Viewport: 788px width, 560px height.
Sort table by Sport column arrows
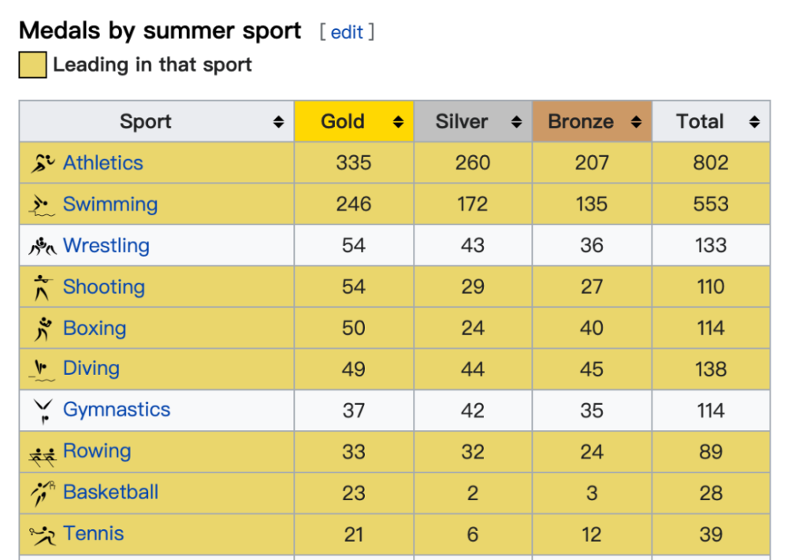278,121
